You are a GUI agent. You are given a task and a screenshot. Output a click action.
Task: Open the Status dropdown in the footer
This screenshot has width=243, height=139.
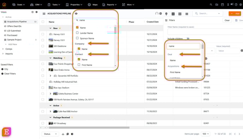click(50, 134)
